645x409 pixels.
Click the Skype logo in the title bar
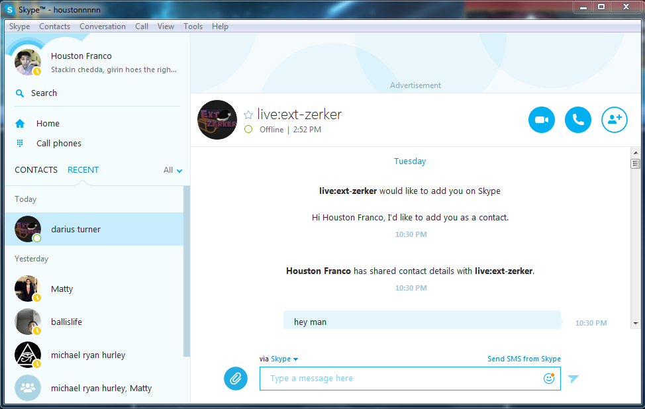coord(9,9)
